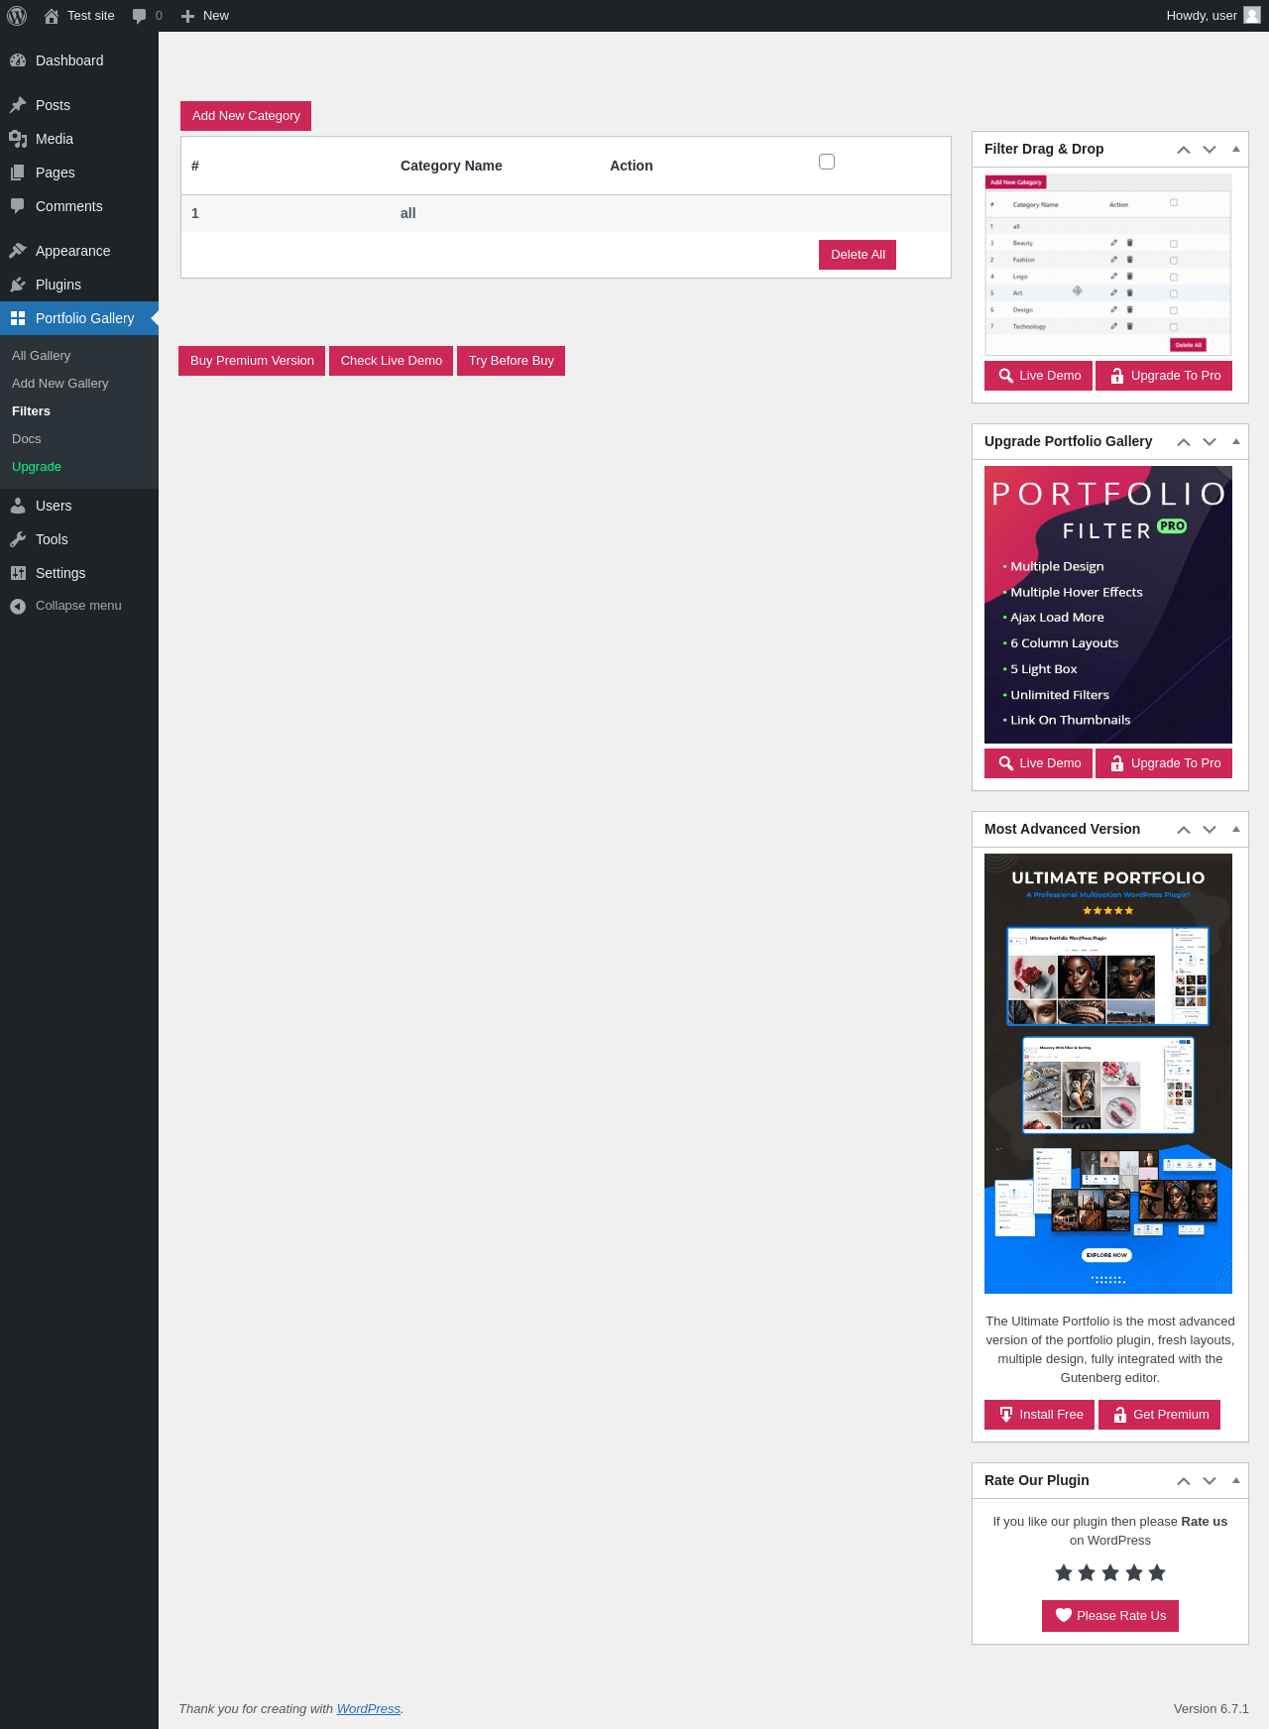Click Try Before Buy button
Image resolution: width=1269 pixels, height=1729 pixels.
click(x=512, y=361)
